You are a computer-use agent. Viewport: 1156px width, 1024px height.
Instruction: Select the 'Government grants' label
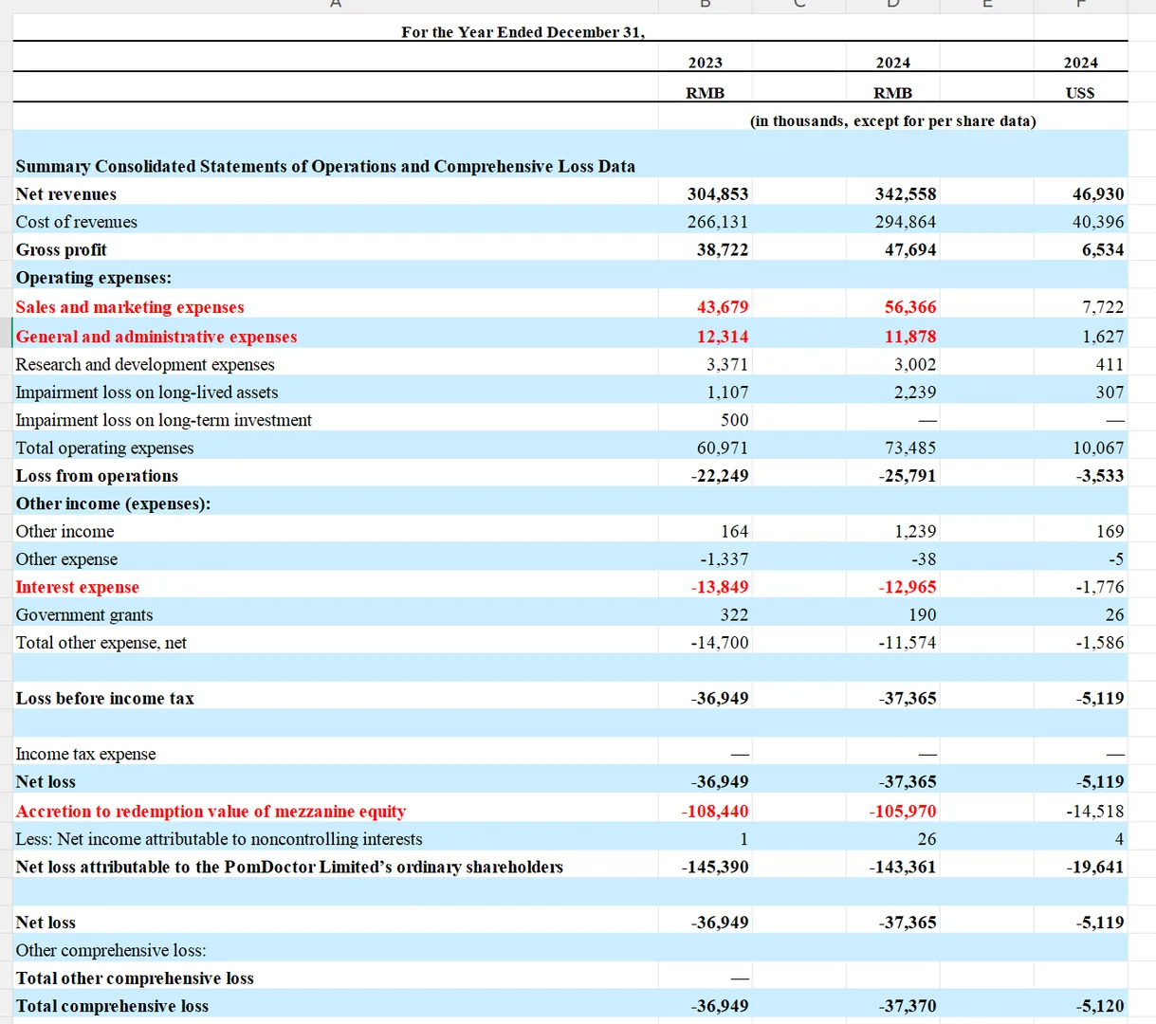pyautogui.click(x=84, y=615)
